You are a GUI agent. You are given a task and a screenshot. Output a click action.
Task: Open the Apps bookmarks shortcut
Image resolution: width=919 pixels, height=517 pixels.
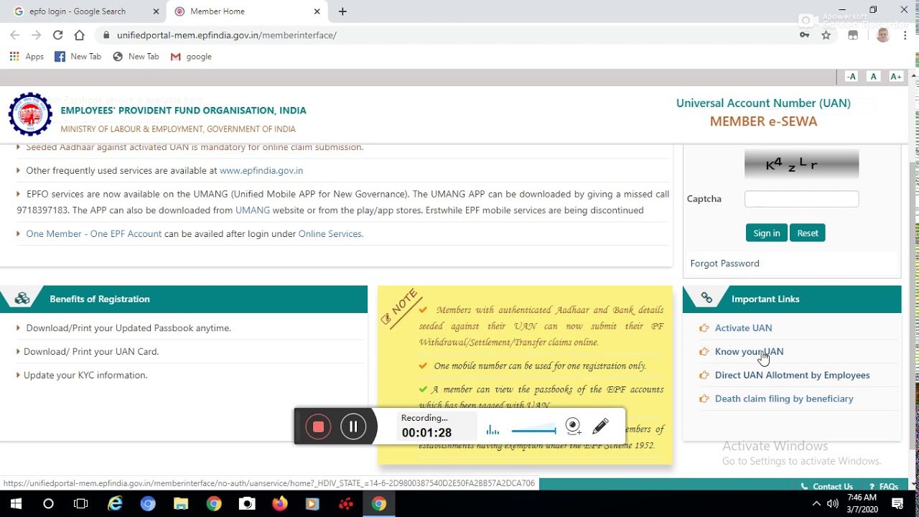tap(27, 57)
